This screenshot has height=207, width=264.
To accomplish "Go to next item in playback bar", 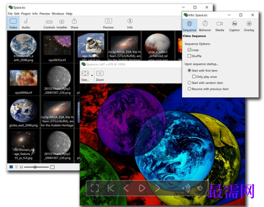I will (158, 188).
